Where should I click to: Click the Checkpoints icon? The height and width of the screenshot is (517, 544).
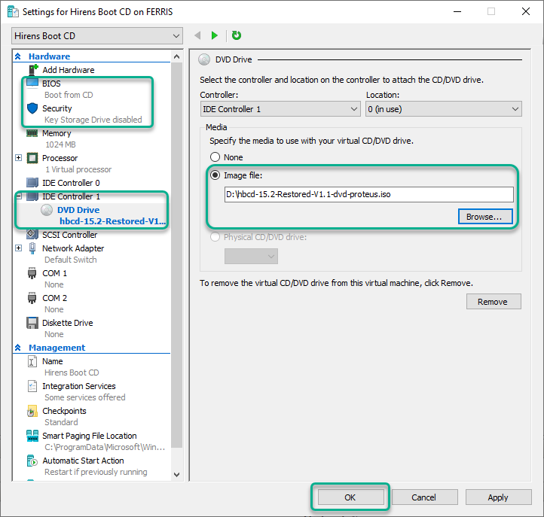click(x=32, y=411)
